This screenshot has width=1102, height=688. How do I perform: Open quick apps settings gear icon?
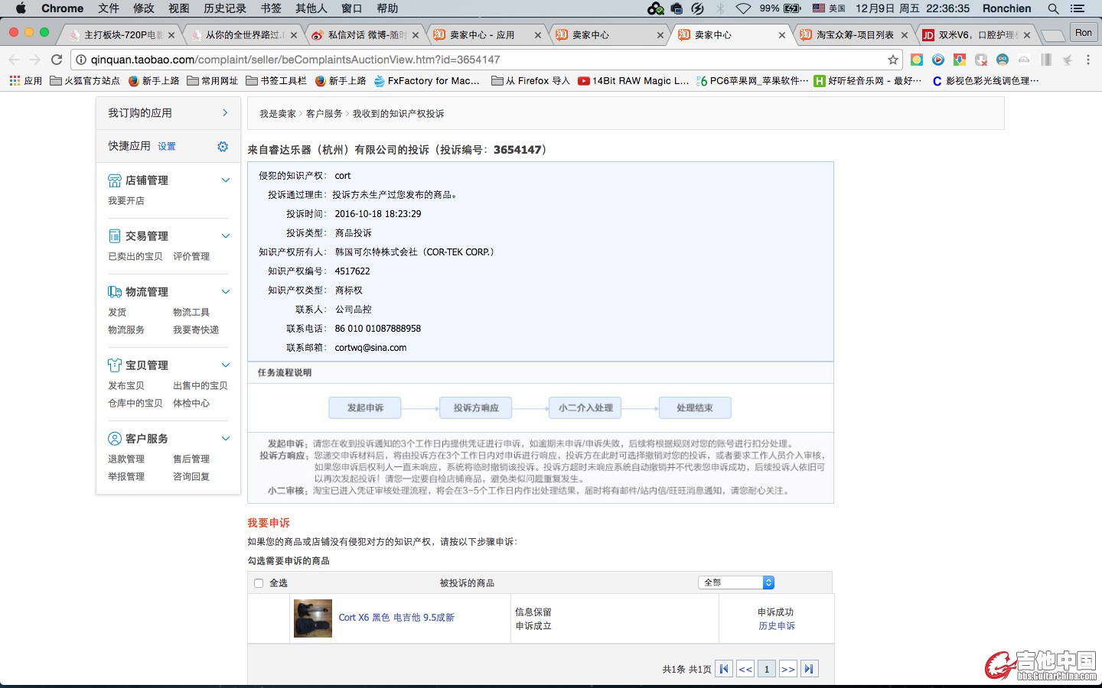[223, 146]
